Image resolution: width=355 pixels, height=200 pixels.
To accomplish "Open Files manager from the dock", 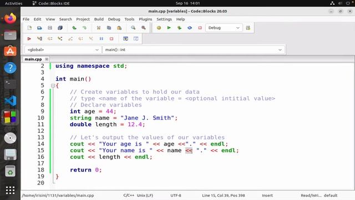I will (10, 35).
